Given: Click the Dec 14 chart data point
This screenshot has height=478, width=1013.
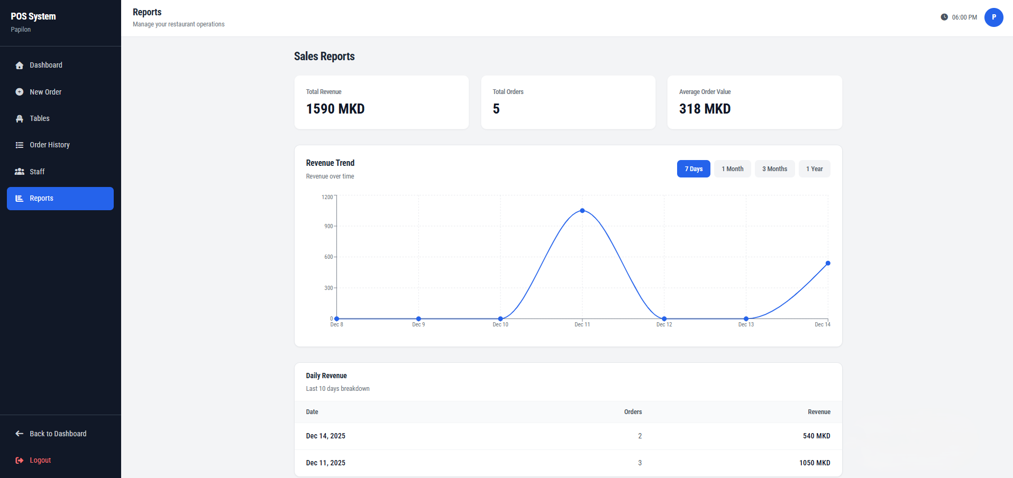Looking at the screenshot, I should click(x=828, y=264).
